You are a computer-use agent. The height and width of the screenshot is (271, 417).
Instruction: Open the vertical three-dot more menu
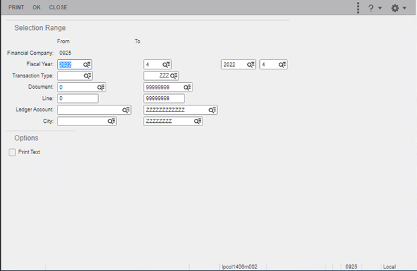coord(358,7)
